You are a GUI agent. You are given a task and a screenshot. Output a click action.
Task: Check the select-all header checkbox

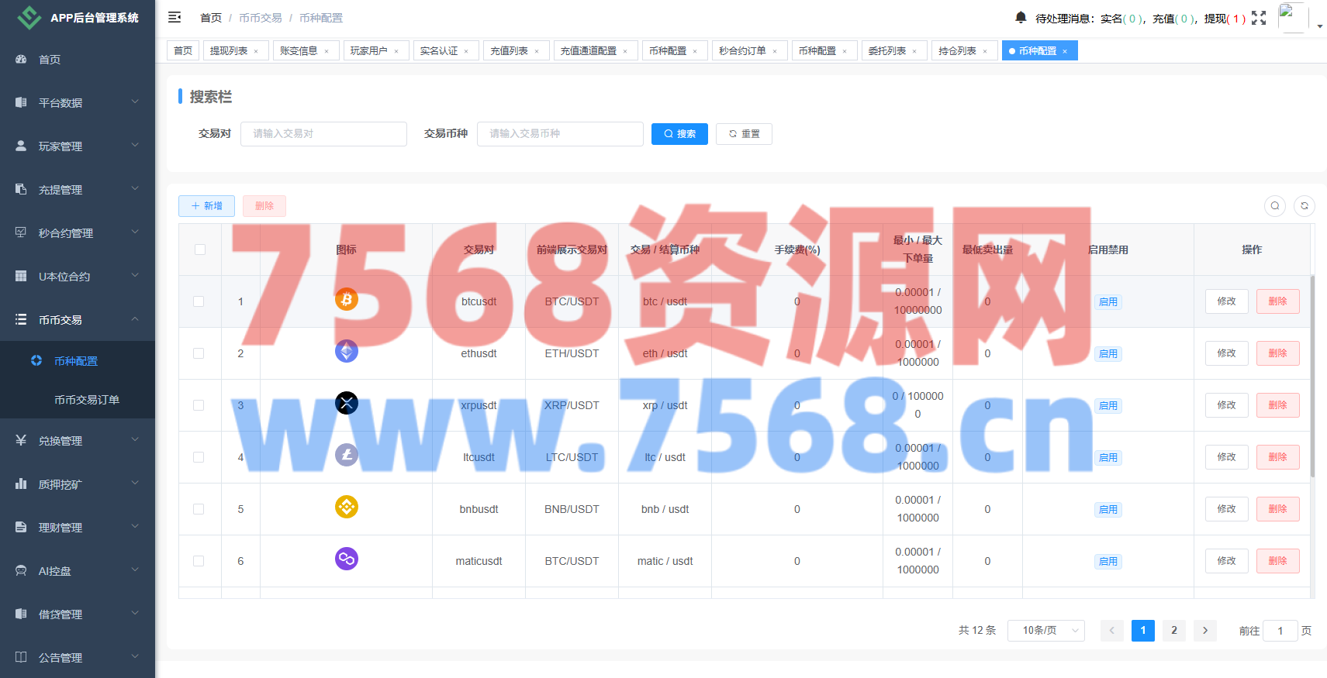click(200, 250)
